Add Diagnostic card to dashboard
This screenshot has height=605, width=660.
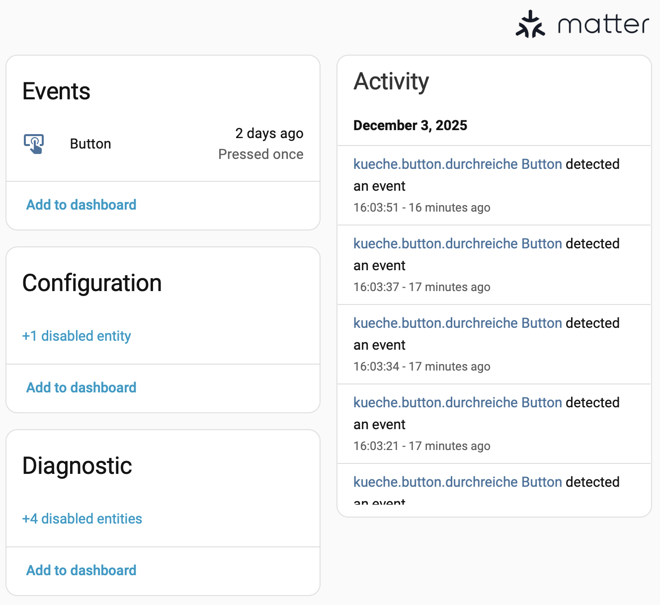click(x=81, y=570)
